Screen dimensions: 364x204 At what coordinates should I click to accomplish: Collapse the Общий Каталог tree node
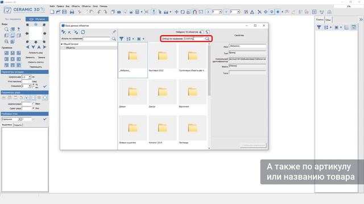point(62,44)
